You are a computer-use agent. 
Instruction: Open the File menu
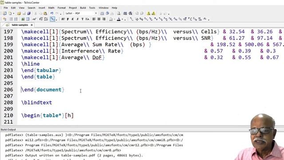[x=6, y=8]
